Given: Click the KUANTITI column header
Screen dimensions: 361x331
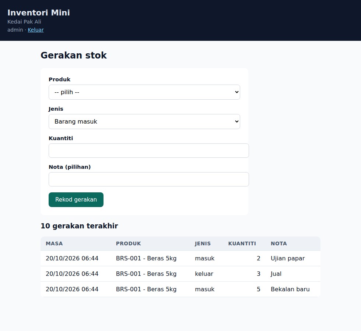Looking at the screenshot, I should (242, 243).
